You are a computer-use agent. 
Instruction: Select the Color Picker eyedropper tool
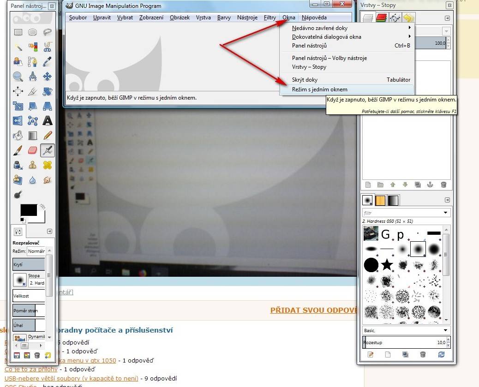48,62
